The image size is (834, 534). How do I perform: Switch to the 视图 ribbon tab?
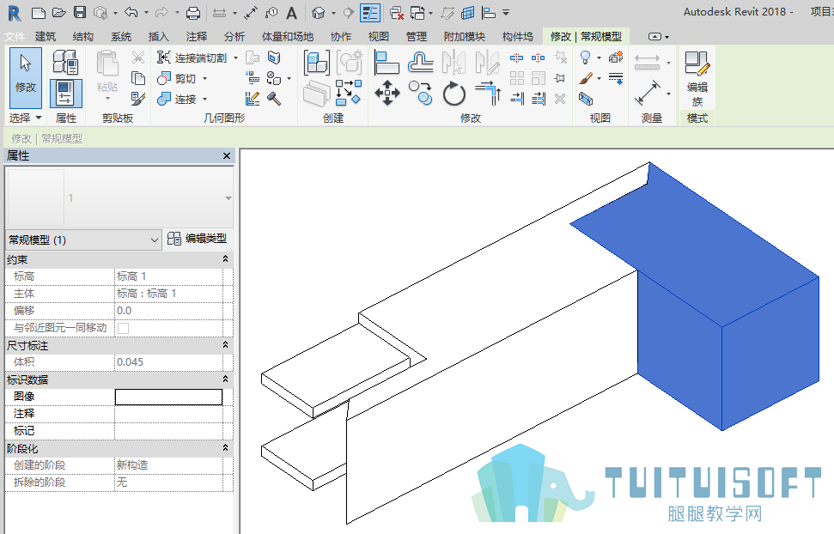(x=378, y=37)
